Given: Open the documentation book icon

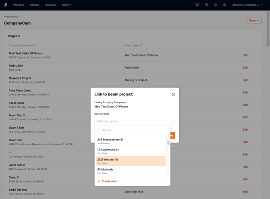Looking at the screenshot, I should (x=197, y=5).
